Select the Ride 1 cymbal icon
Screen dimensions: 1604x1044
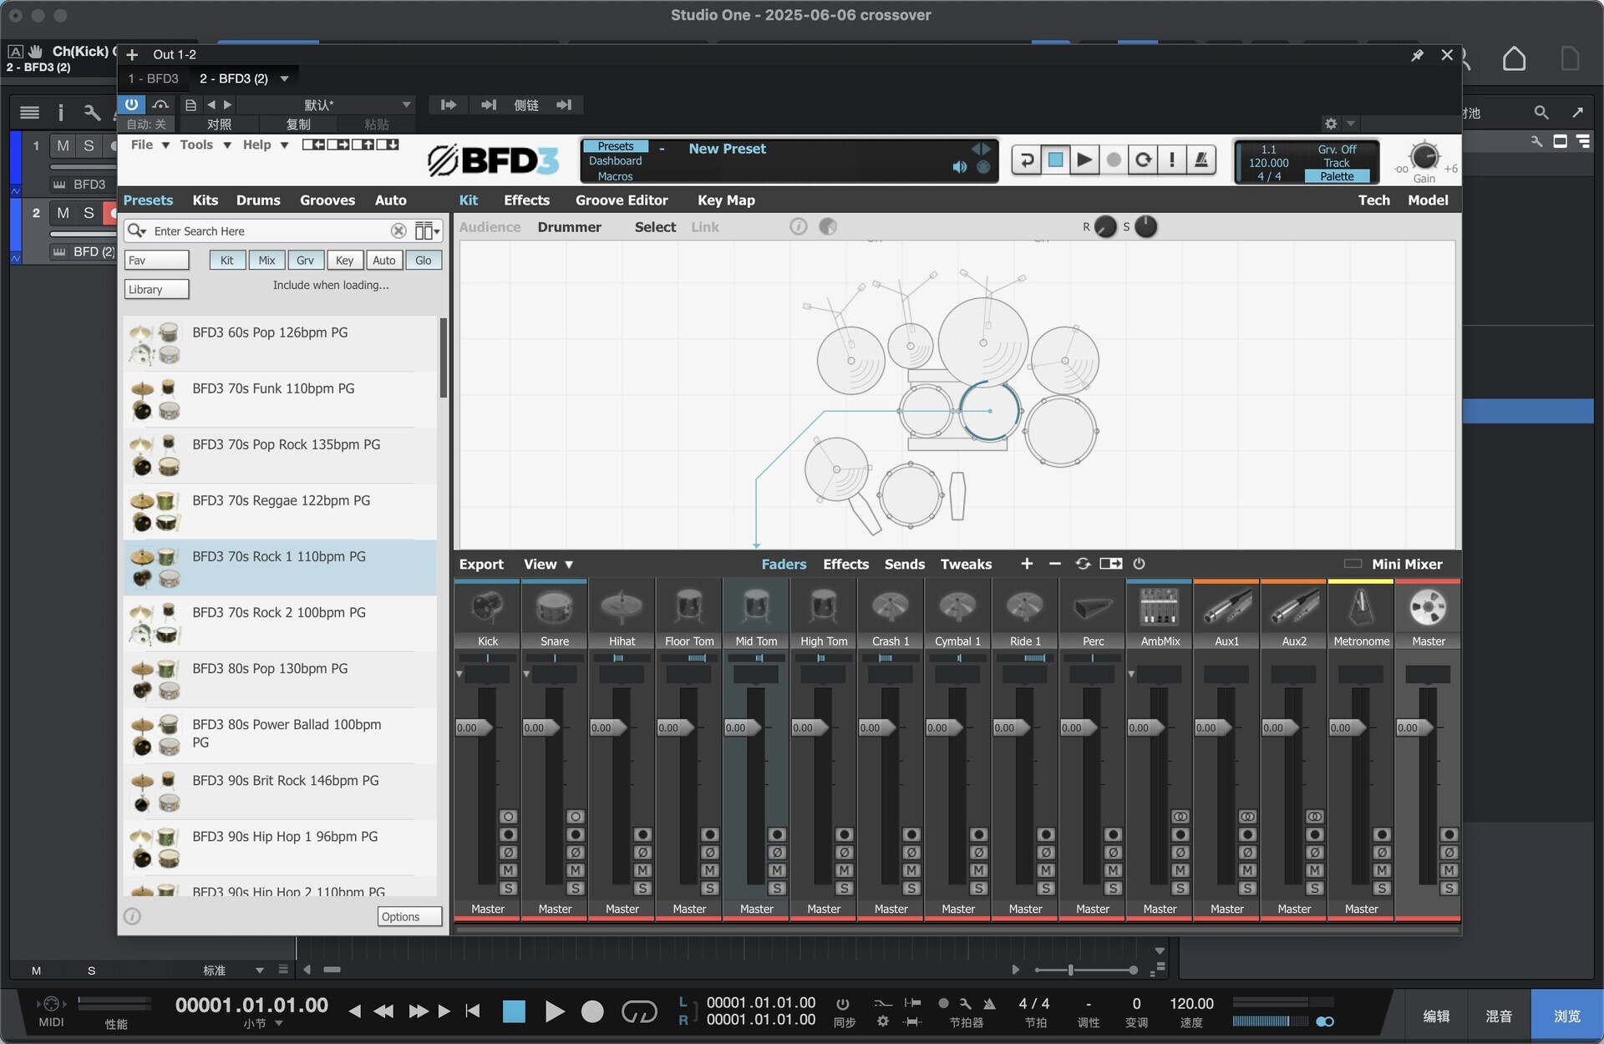[x=1025, y=607]
